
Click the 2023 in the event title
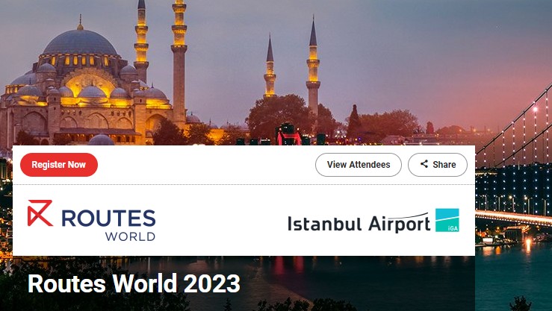click(x=212, y=283)
